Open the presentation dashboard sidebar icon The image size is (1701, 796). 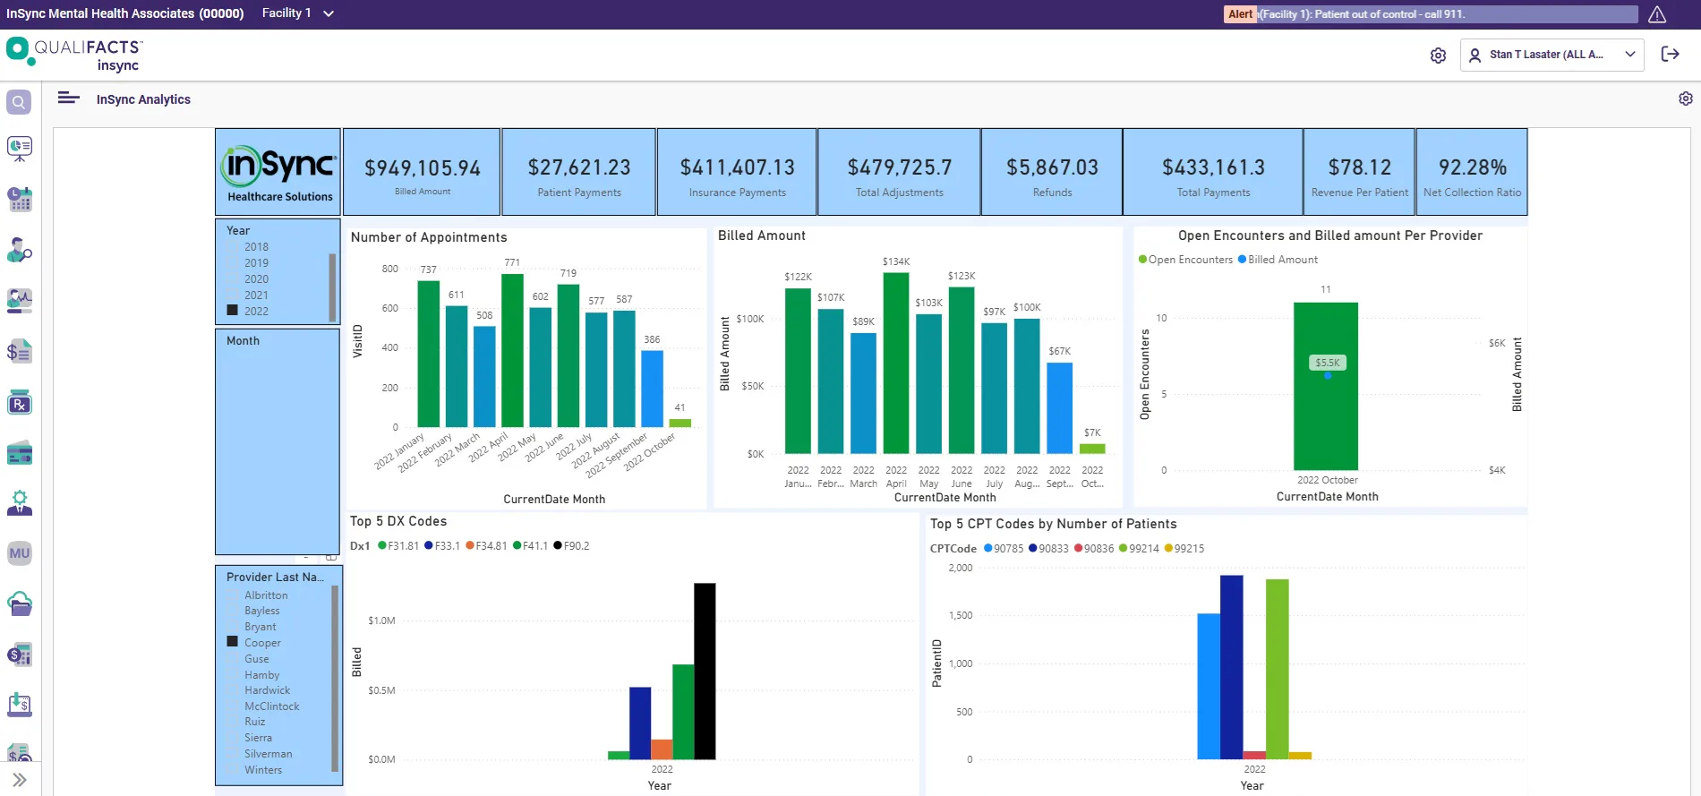19,149
